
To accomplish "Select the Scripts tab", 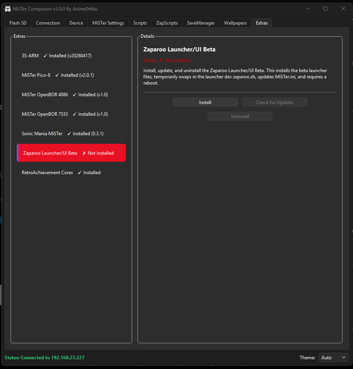I will point(140,23).
